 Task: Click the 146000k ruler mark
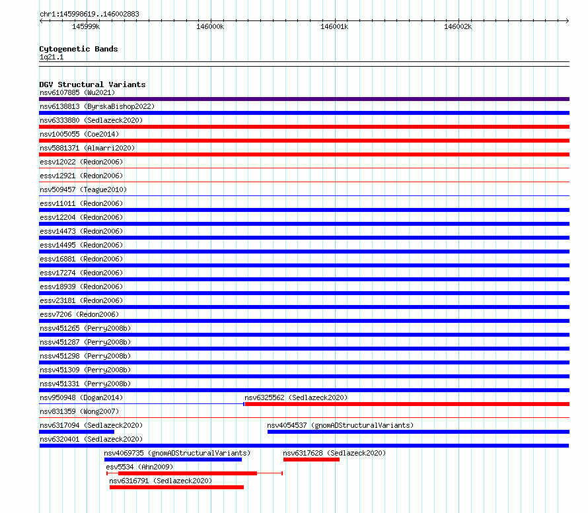pyautogui.click(x=210, y=26)
